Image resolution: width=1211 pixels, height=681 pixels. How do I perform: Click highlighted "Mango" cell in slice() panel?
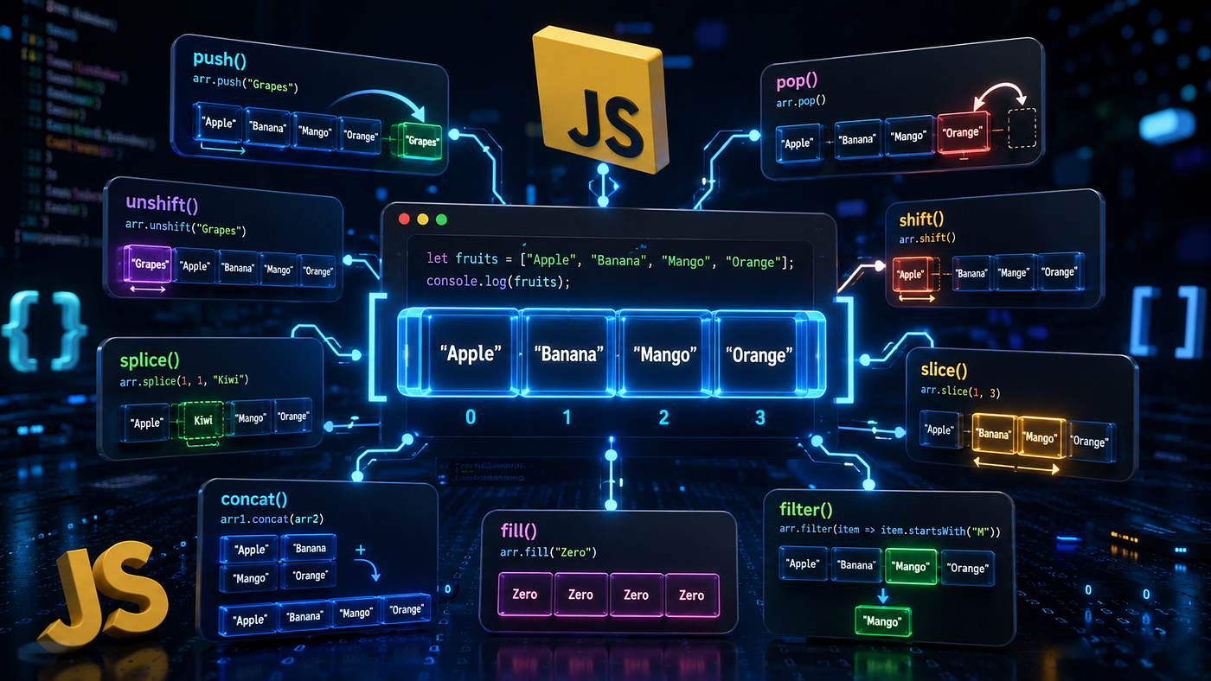click(1041, 436)
